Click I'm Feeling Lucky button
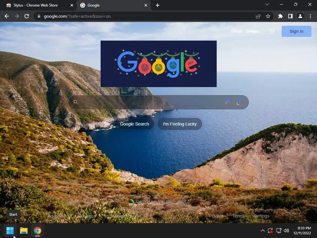This screenshot has height=238, width=317. [x=180, y=124]
